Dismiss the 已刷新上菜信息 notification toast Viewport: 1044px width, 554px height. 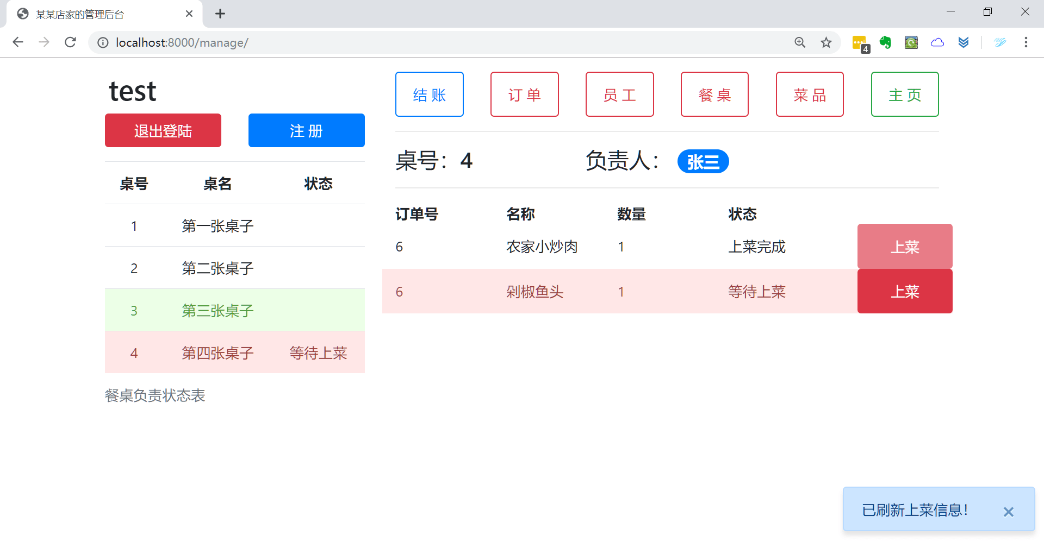click(x=1009, y=511)
